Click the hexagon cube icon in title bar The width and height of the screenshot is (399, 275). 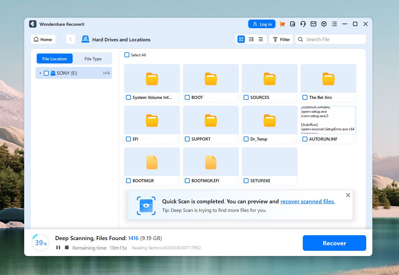tap(324, 24)
